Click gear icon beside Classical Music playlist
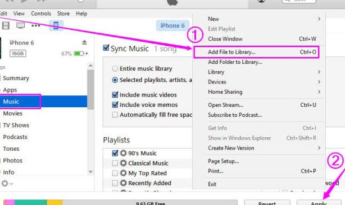Screen dimensions: 345x205 pos(123,163)
